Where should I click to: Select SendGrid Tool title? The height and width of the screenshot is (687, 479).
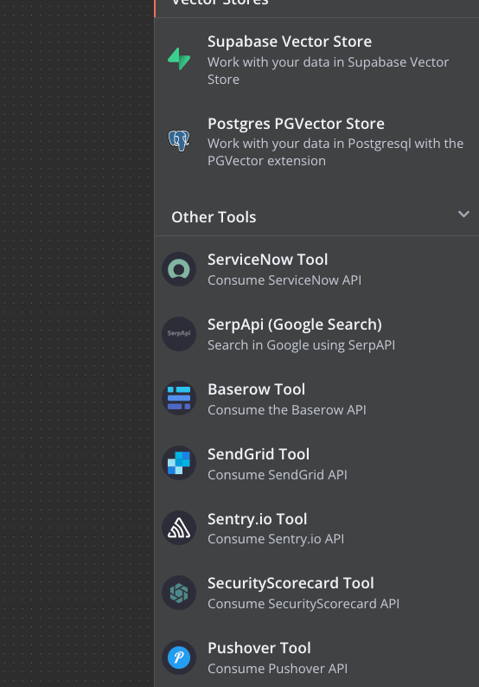[x=259, y=454]
